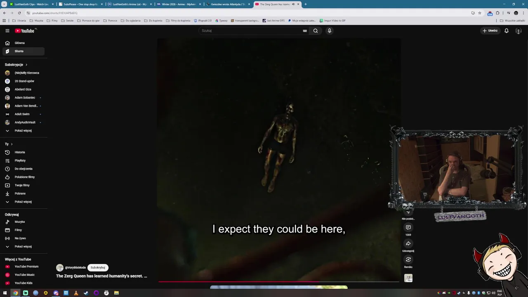Open 20 Stand-upów subscription

(x=24, y=81)
